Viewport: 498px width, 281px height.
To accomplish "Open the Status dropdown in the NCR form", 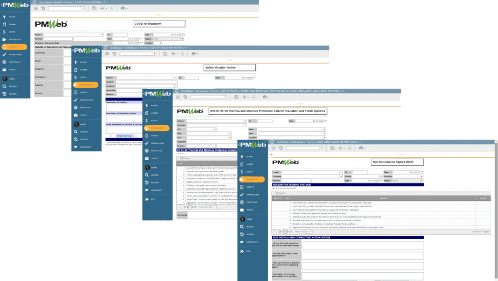I will [422, 181].
